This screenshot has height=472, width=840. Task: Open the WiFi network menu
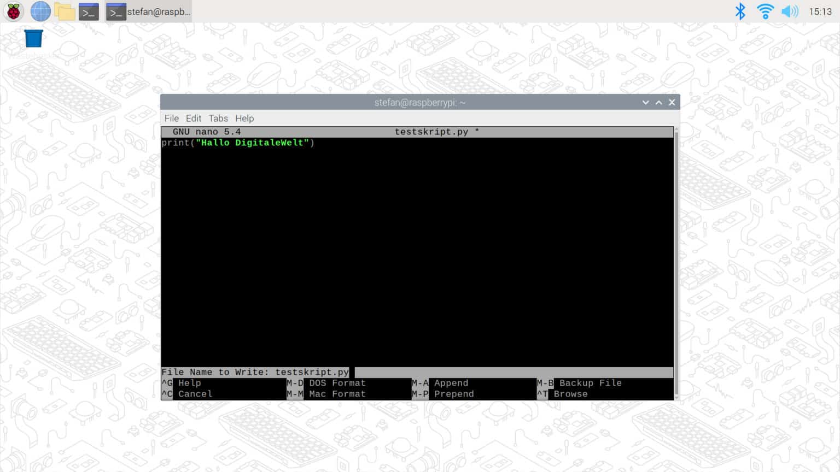(765, 11)
